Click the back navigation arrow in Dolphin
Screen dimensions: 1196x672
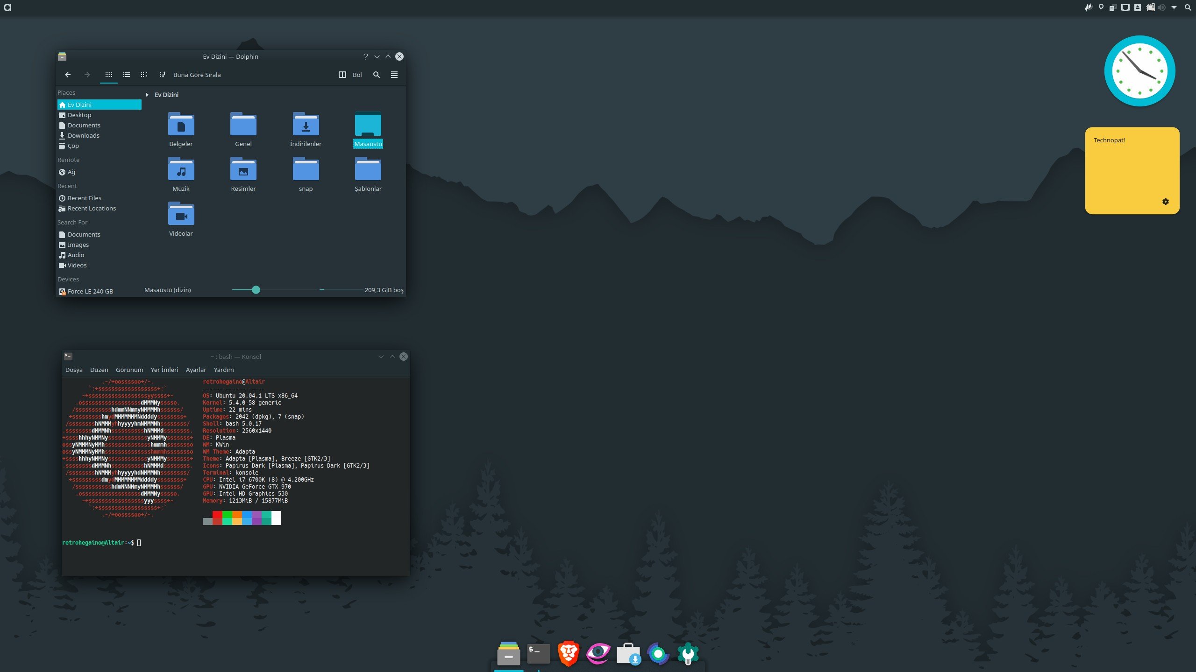point(68,75)
